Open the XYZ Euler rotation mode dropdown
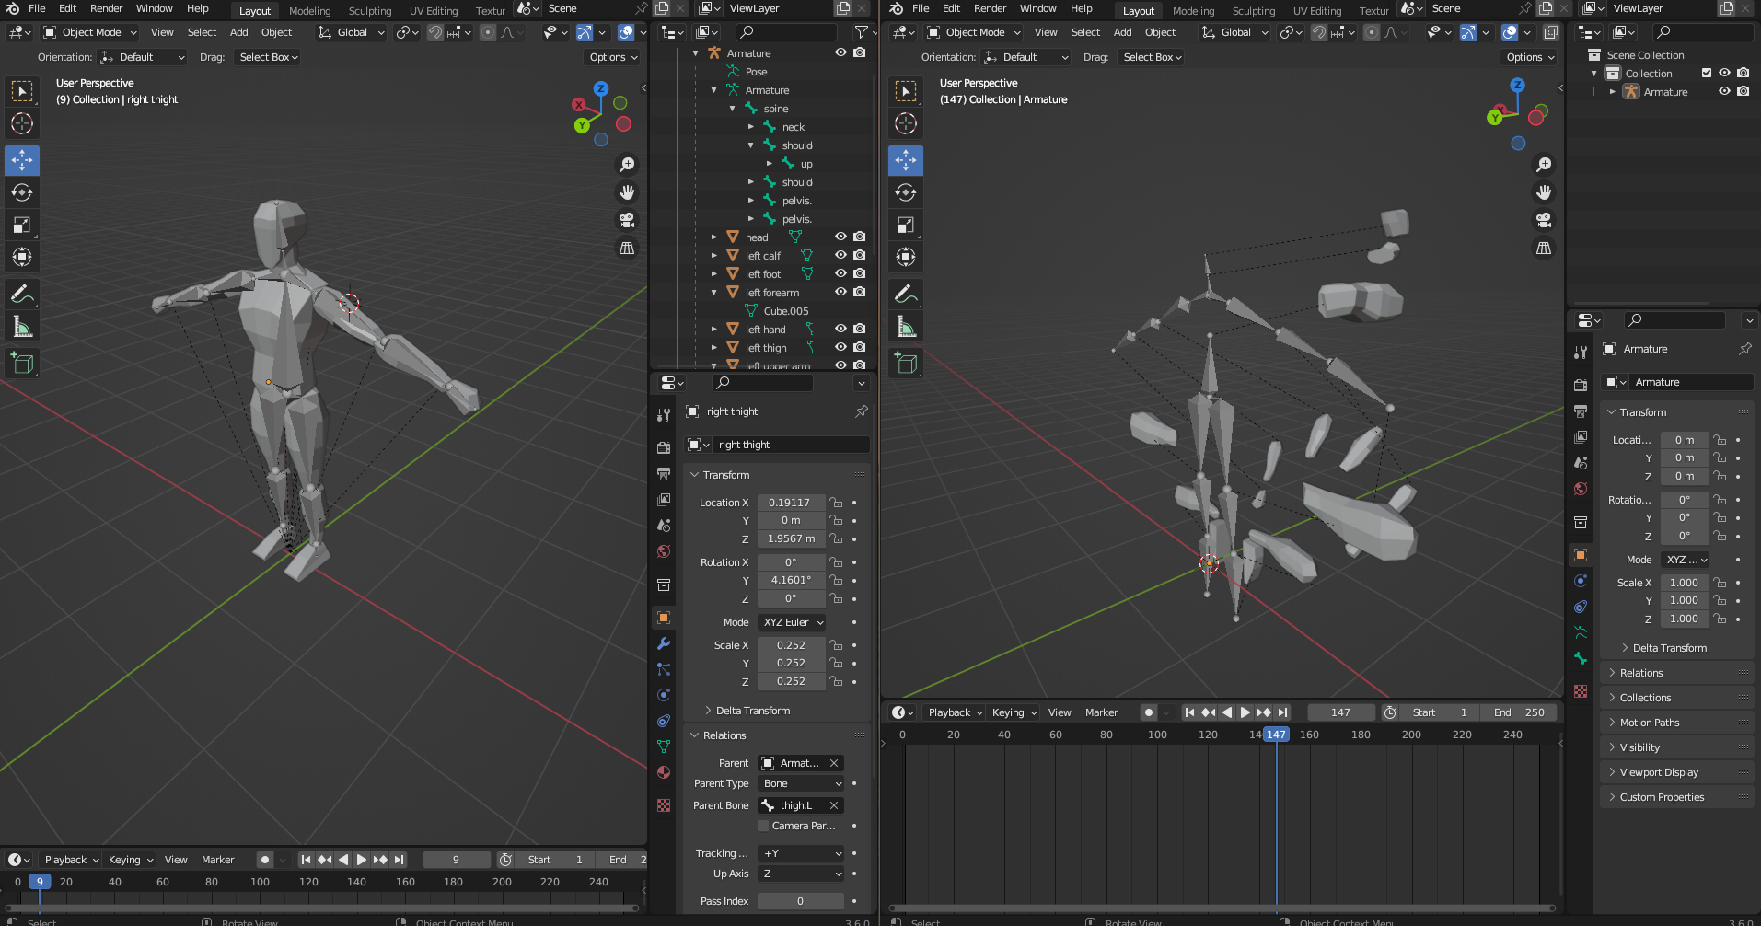The height and width of the screenshot is (926, 1761). 793,622
